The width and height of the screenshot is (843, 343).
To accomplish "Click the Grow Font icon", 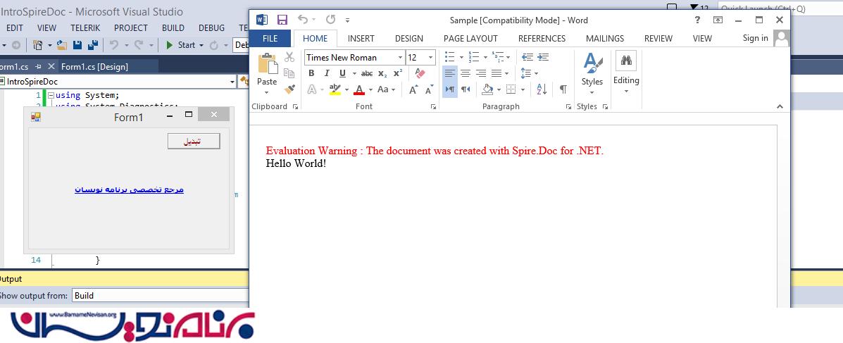I will point(413,89).
